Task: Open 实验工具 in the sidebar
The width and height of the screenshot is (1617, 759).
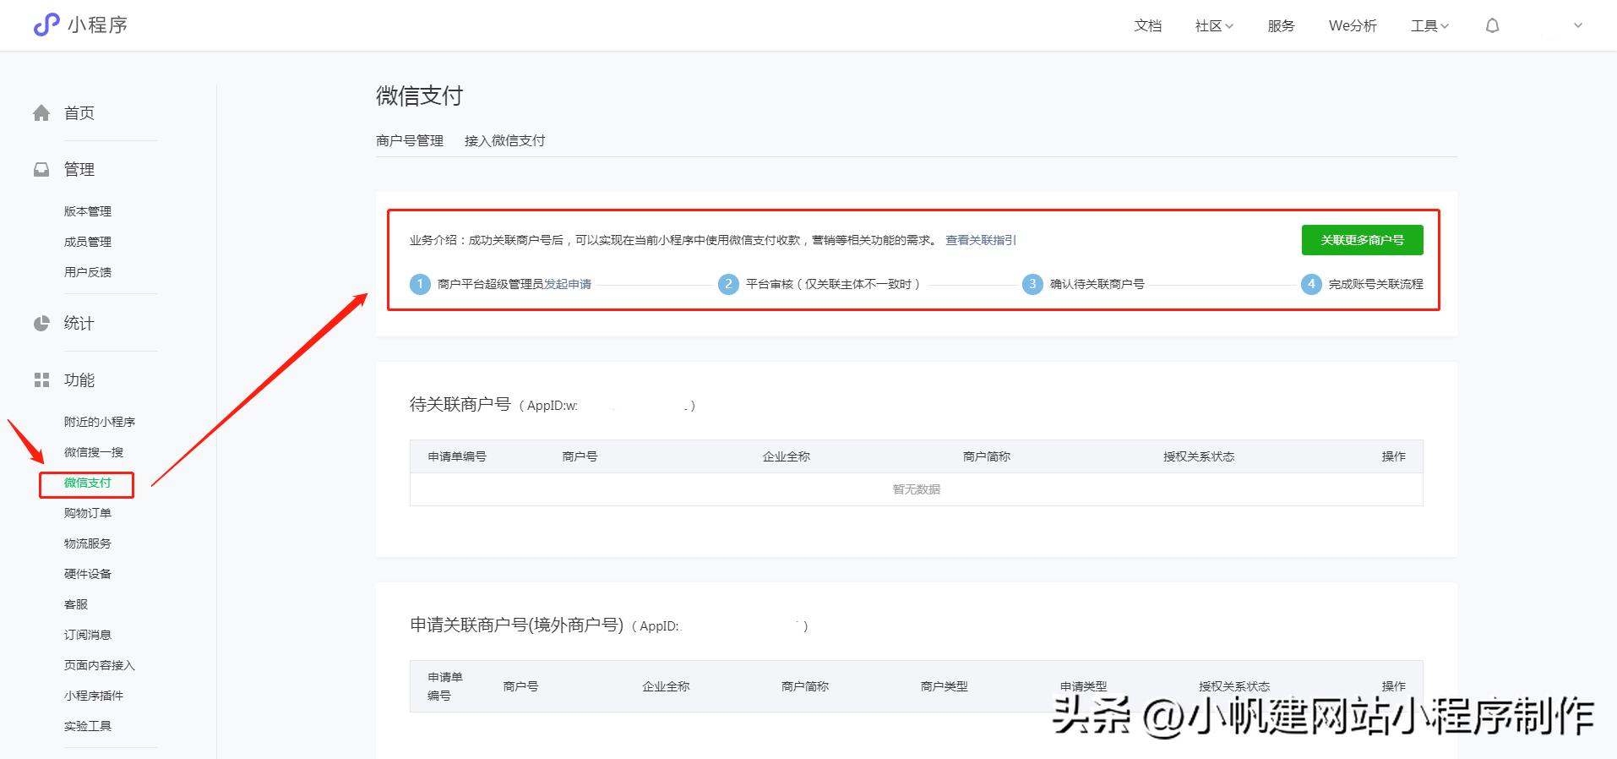Action: pos(88,726)
